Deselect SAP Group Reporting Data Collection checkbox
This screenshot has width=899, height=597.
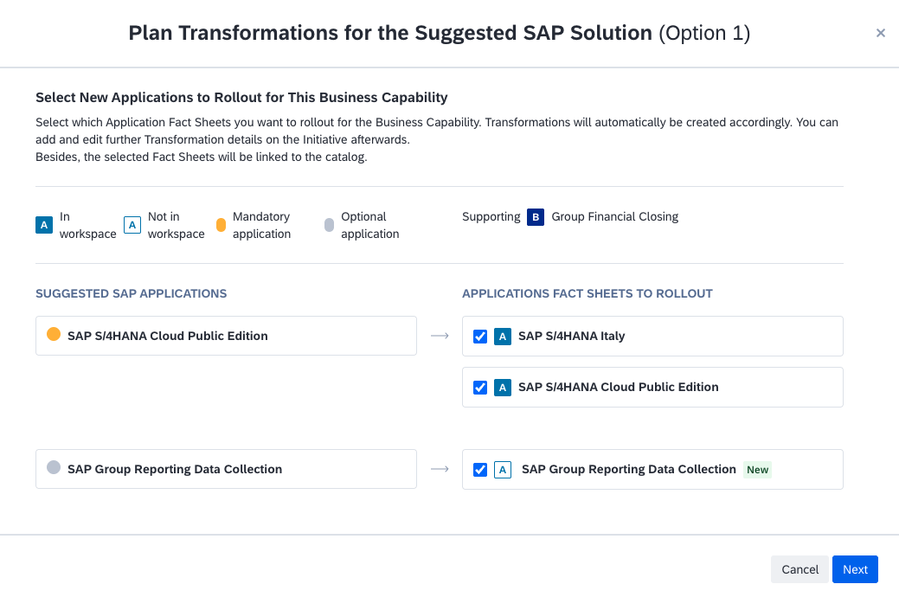[x=480, y=470]
